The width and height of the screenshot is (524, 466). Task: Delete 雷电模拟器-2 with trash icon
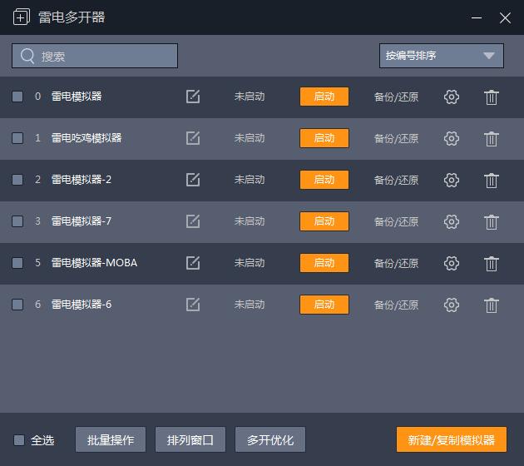click(x=492, y=181)
